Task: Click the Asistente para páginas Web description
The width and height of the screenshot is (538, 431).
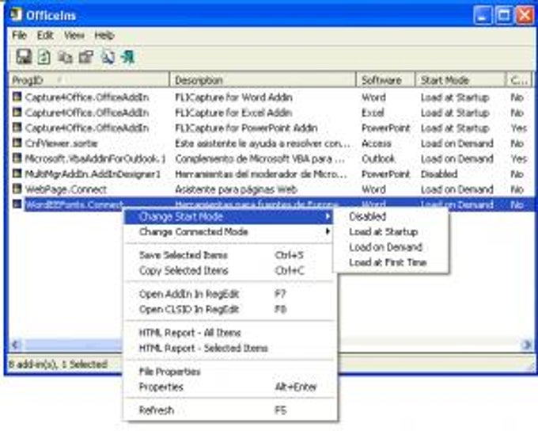Action: [236, 189]
